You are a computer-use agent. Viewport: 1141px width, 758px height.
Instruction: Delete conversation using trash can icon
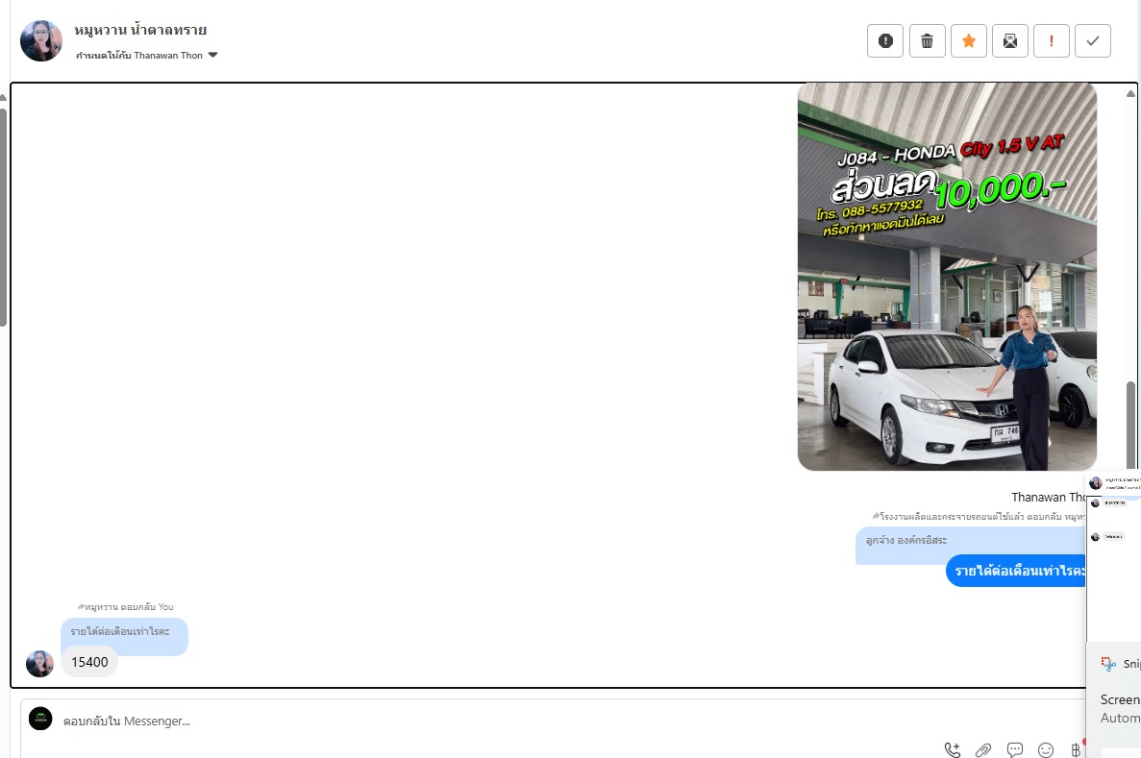[x=927, y=40]
